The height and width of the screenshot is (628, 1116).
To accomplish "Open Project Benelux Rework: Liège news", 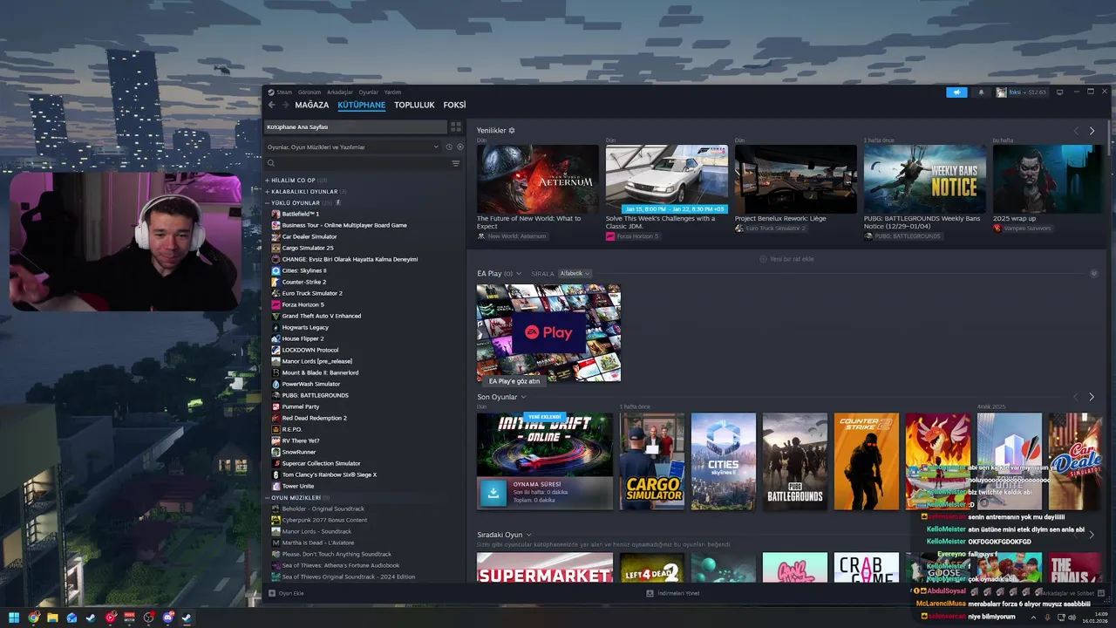I will [796, 180].
